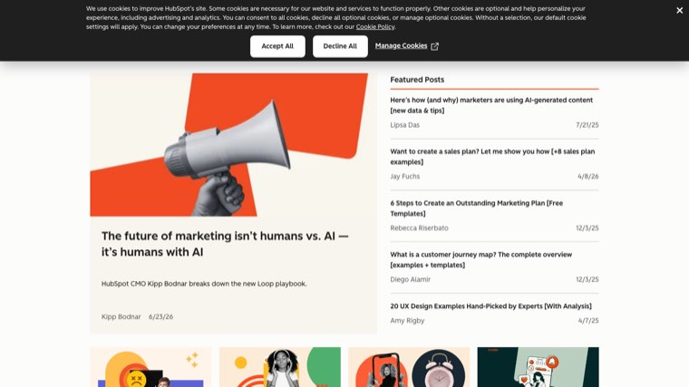Open '20 UX Design Examples Hand-Picked by Experts'
Viewport: 689px width, 387px height.
tap(490, 306)
